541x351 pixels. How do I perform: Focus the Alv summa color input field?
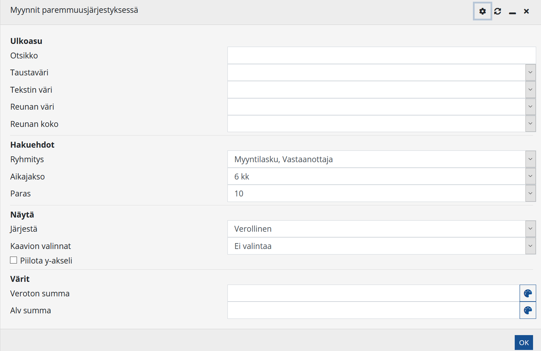(x=373, y=310)
